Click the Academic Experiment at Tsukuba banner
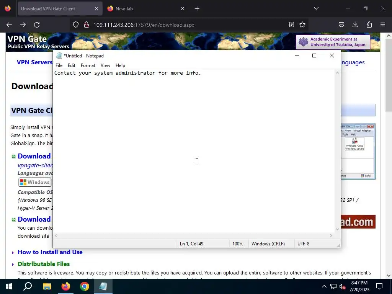The image size is (392, 294). pyautogui.click(x=333, y=42)
